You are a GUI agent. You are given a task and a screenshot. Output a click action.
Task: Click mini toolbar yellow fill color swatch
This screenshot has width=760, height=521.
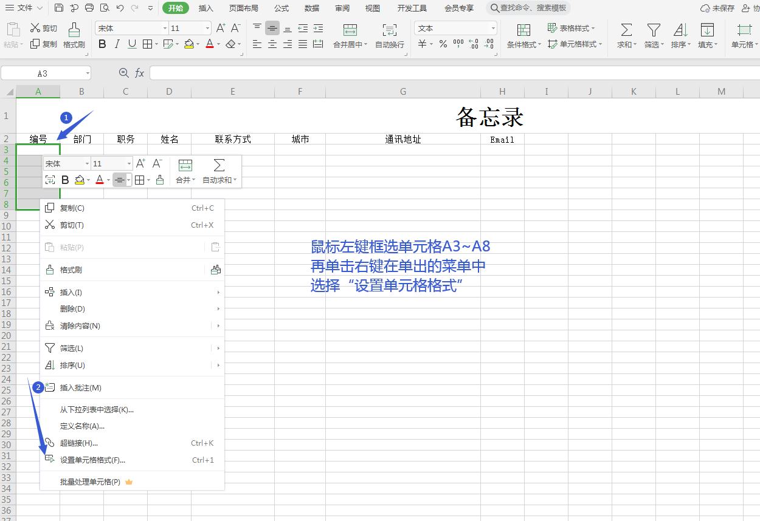pos(80,180)
